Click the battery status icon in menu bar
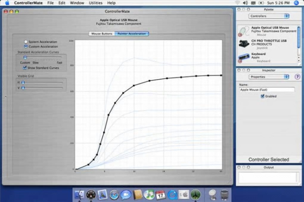The width and height of the screenshot is (304, 202). tap(261, 3)
